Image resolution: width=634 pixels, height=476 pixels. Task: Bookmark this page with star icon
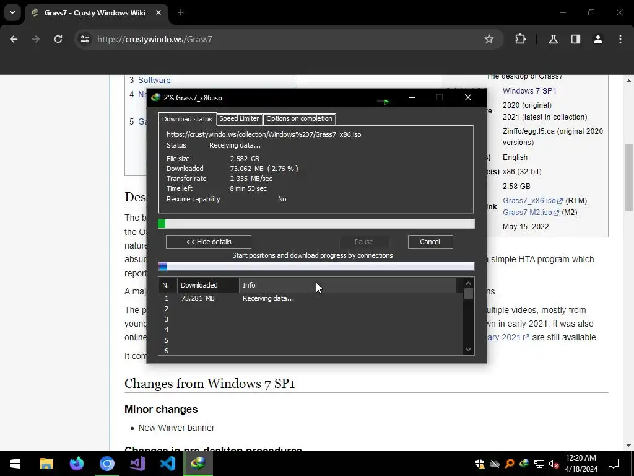pos(489,39)
